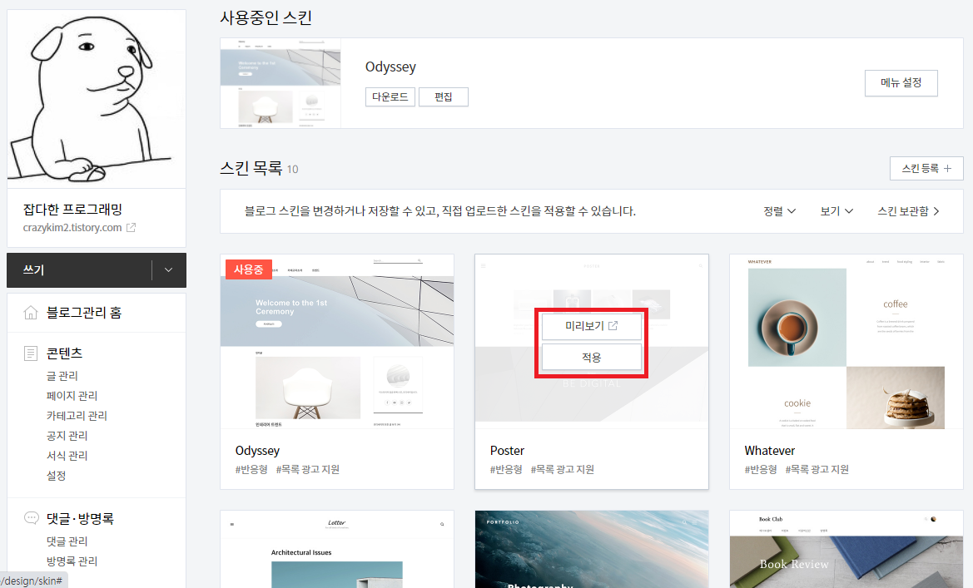
Task: Click the 편집 edit button
Action: pos(443,96)
